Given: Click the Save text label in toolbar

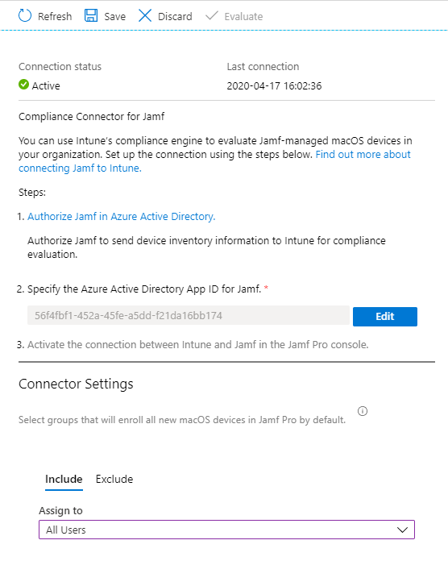Looking at the screenshot, I should 114,16.
